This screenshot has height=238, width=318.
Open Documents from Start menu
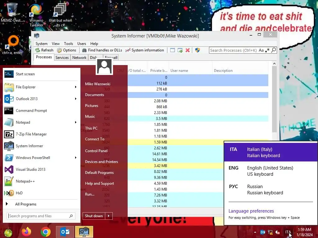94,95
